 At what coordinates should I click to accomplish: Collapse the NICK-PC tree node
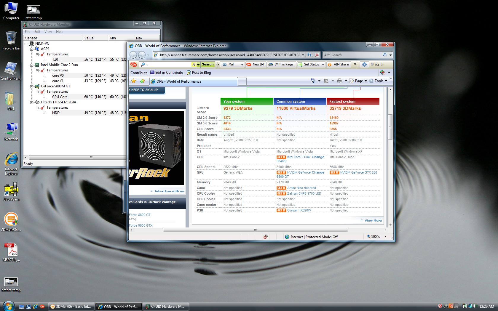click(x=26, y=44)
